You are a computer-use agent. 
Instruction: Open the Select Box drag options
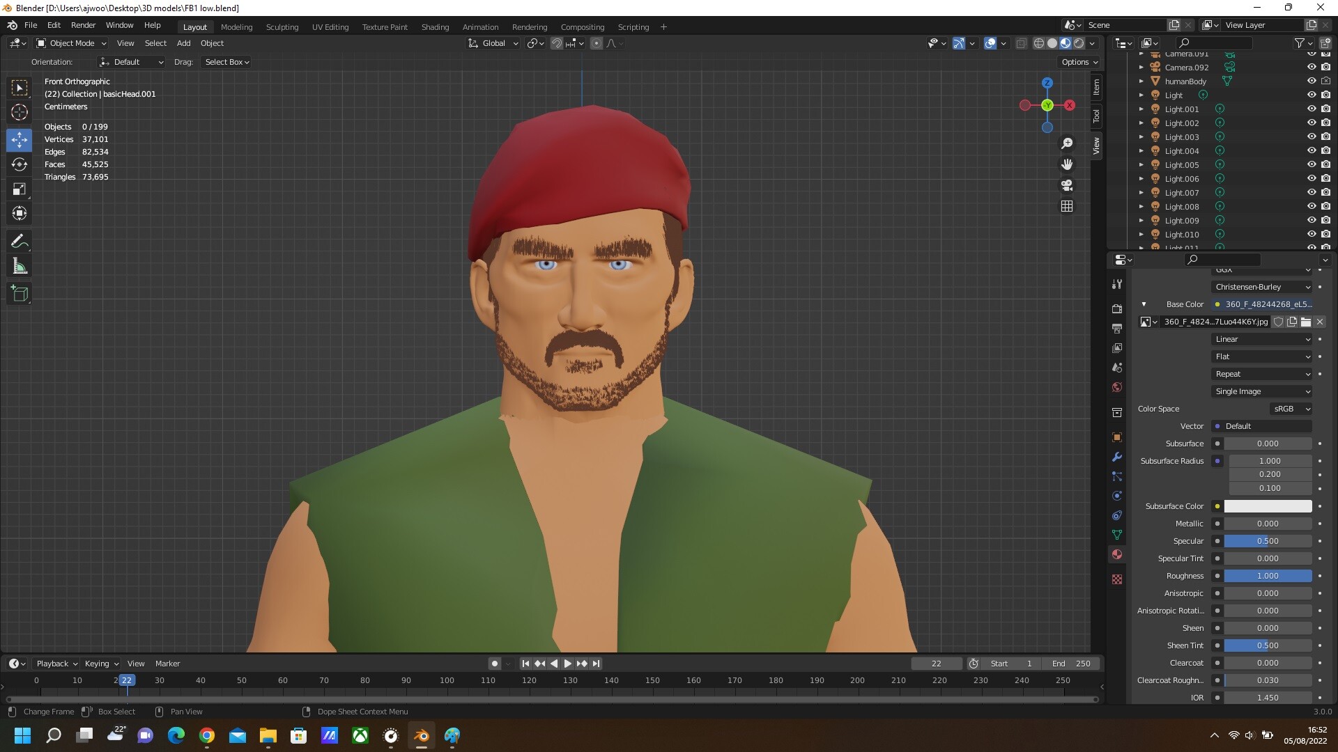click(x=226, y=62)
